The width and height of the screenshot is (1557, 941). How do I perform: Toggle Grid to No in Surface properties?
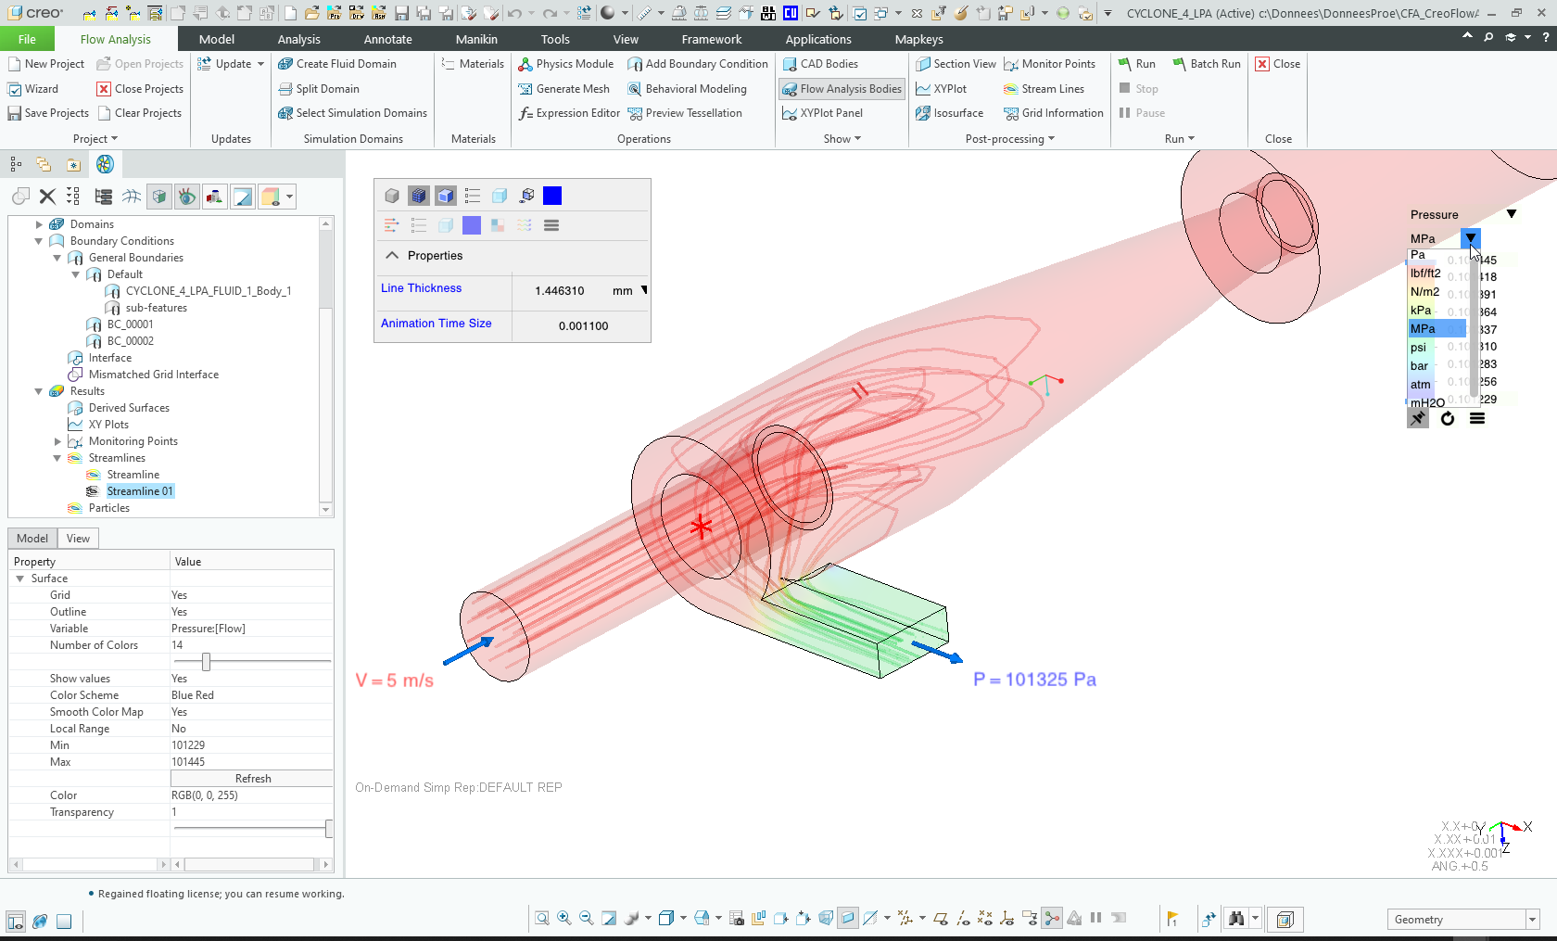179,594
